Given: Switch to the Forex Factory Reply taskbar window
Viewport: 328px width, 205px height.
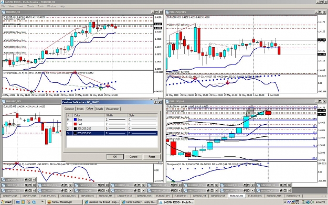Looking at the screenshot, I should [139, 202].
